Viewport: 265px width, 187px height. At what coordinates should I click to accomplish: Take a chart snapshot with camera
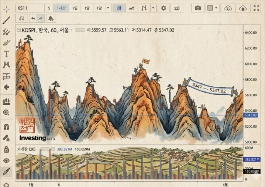coord(198,8)
